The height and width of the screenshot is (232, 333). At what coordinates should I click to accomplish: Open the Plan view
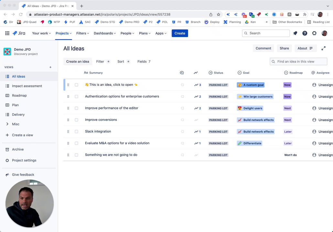click(29, 105)
